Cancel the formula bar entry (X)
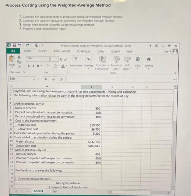Image resolution: width=191 pixels, height=196 pixels. pyautogui.click(x=46, y=79)
